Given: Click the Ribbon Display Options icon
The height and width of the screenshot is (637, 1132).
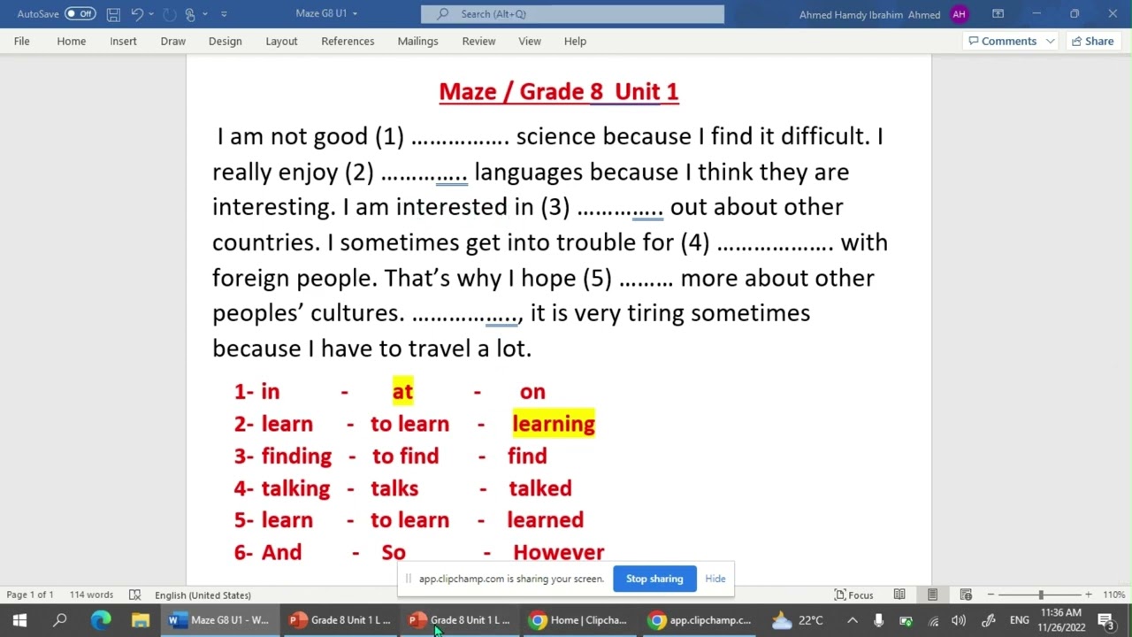Looking at the screenshot, I should click(998, 14).
